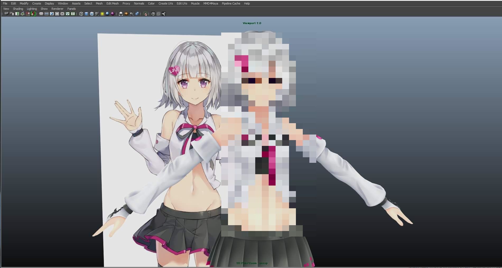Open the Modify menu
502x268 pixels.
(x=24, y=3)
